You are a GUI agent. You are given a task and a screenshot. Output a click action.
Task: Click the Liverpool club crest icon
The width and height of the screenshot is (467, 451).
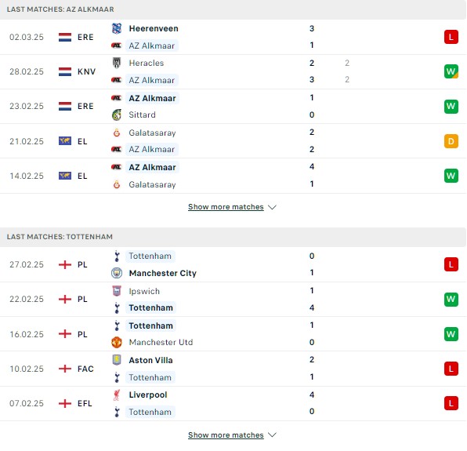coord(117,395)
